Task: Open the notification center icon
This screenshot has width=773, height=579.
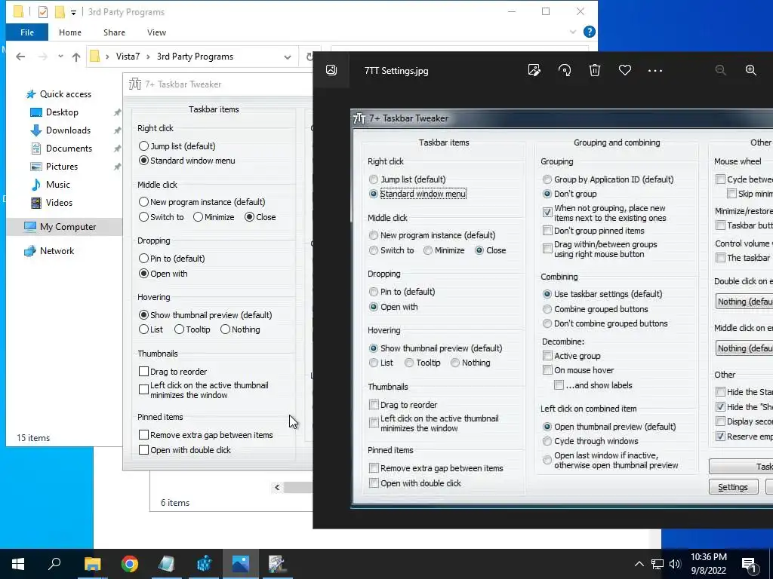Action: point(750,565)
